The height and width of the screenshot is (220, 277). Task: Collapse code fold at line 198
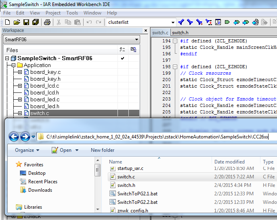pyautogui.click(x=175, y=67)
